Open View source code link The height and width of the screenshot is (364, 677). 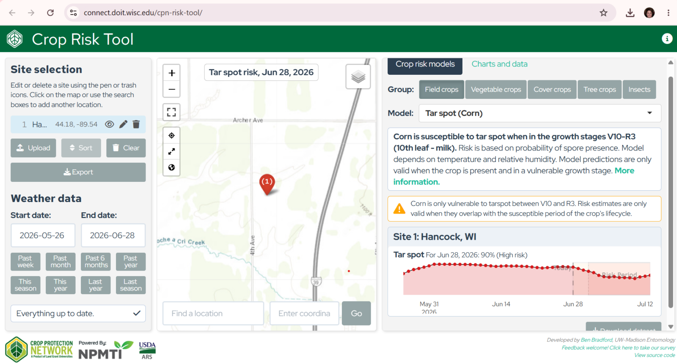click(655, 355)
